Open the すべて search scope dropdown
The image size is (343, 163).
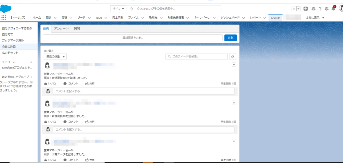118,9
